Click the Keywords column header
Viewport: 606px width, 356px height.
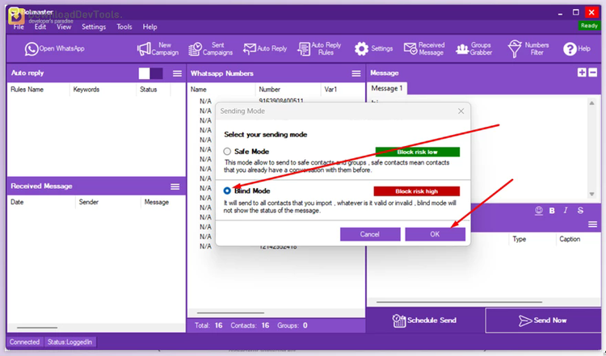point(86,89)
